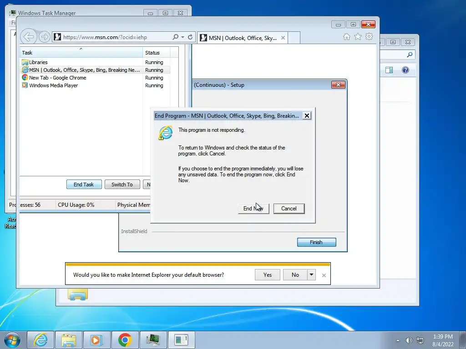Cancel the End Program dialog
466x349 pixels.
tap(289, 208)
